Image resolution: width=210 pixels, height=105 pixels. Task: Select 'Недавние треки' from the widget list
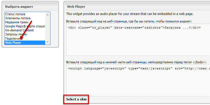(25, 22)
